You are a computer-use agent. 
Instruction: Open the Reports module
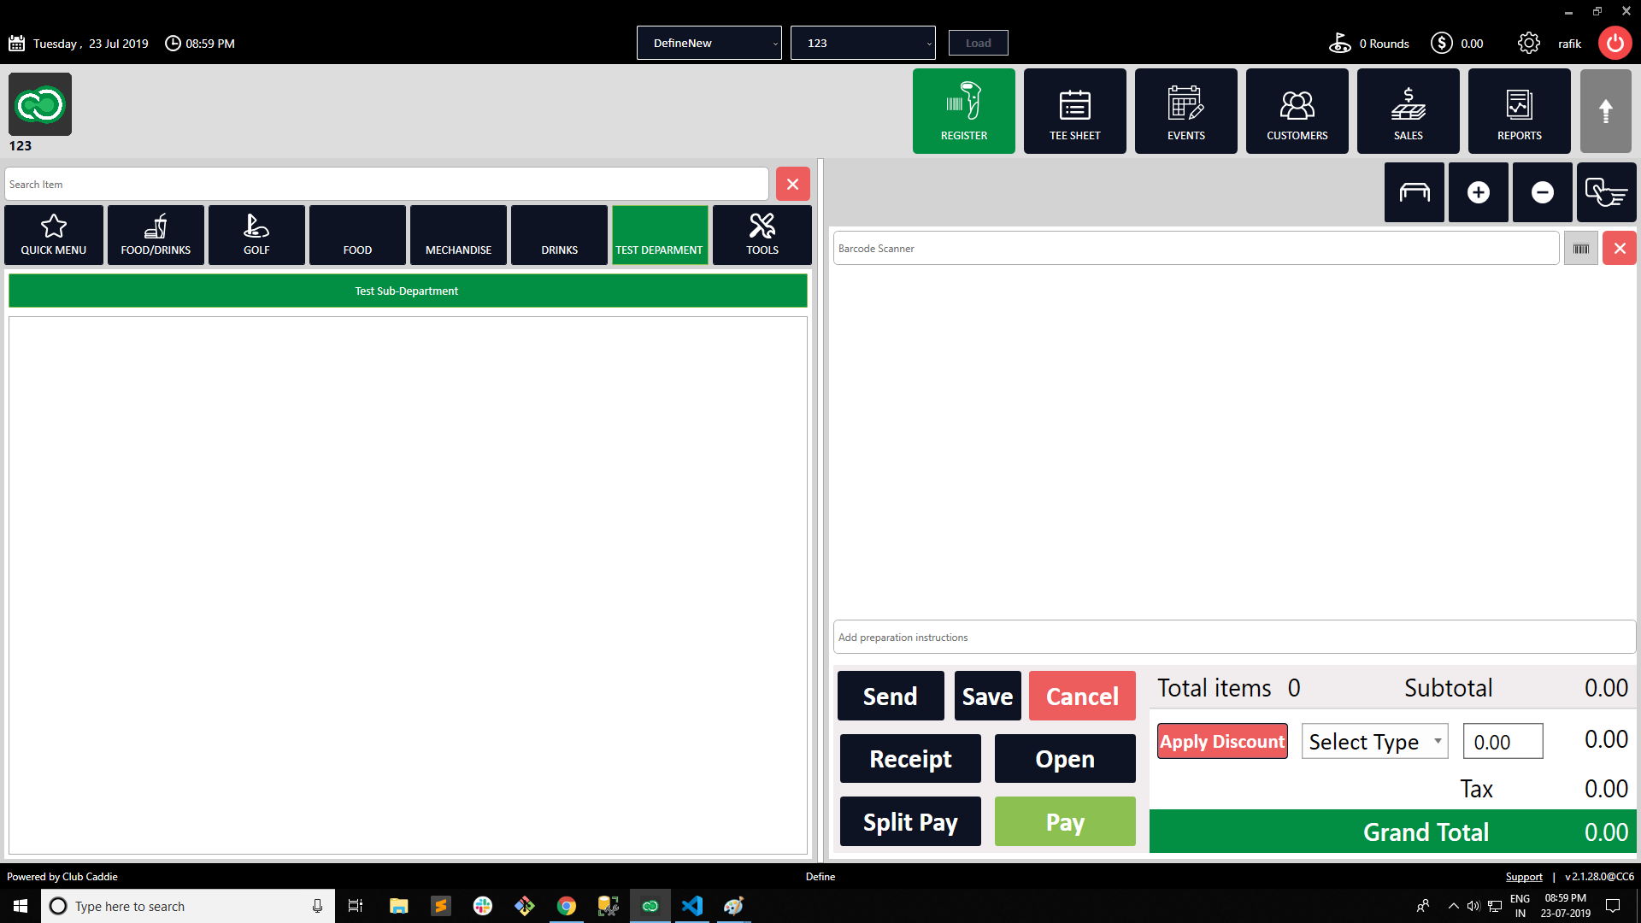pyautogui.click(x=1519, y=111)
